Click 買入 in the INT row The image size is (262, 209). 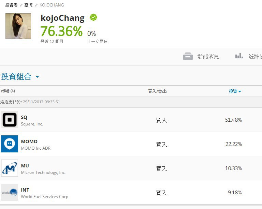161,193
